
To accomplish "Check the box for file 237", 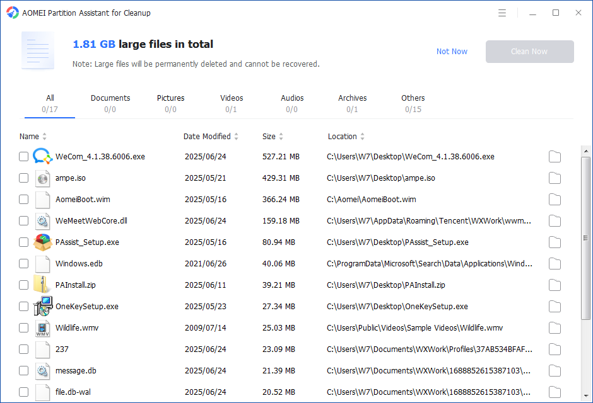I will click(x=23, y=349).
